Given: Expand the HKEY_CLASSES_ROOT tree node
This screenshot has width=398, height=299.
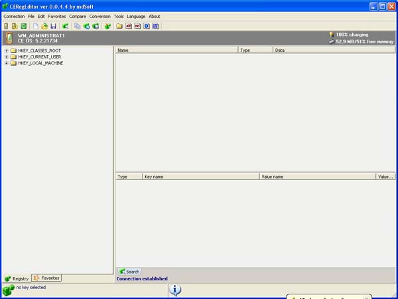Looking at the screenshot, I should click(6, 50).
